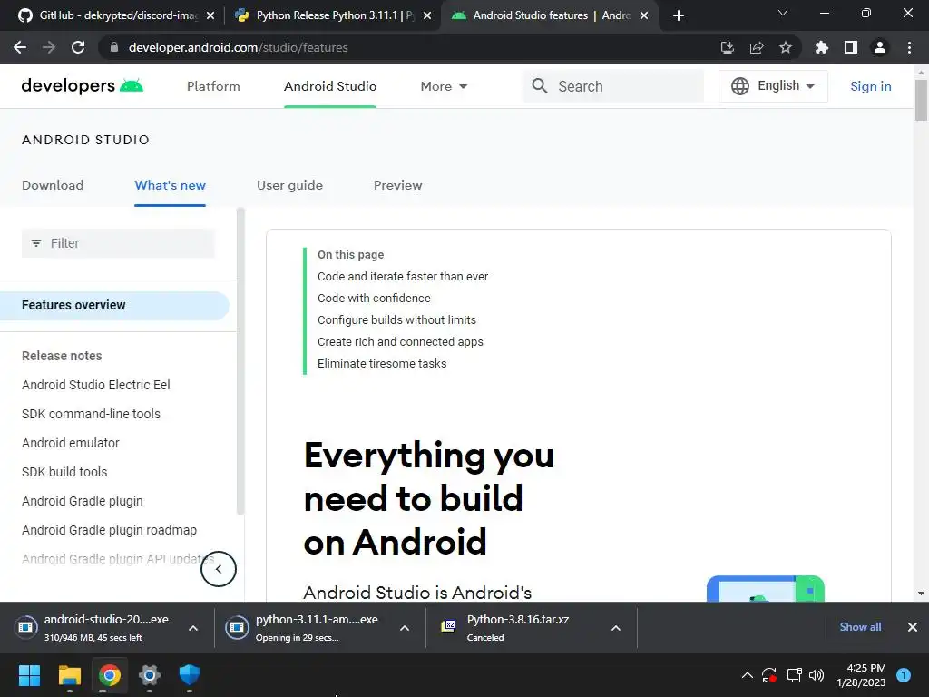This screenshot has width=929, height=697.
Task: Click the address bar URL
Action: click(x=238, y=47)
